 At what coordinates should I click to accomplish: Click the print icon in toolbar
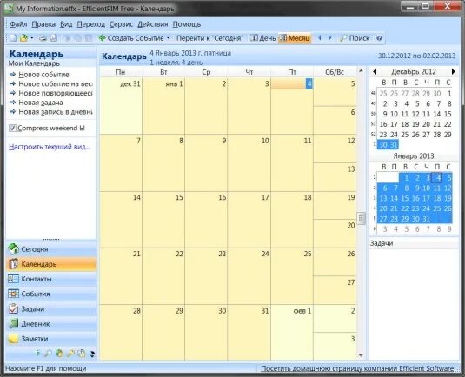pyautogui.click(x=43, y=38)
